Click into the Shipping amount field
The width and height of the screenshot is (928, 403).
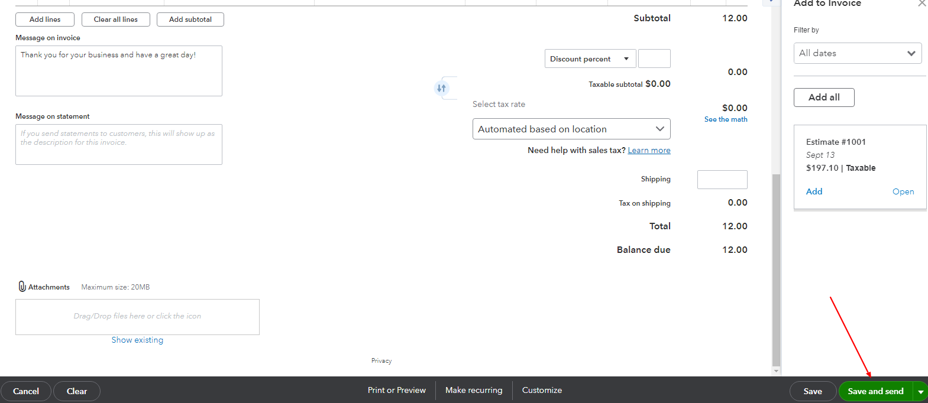pyautogui.click(x=722, y=180)
